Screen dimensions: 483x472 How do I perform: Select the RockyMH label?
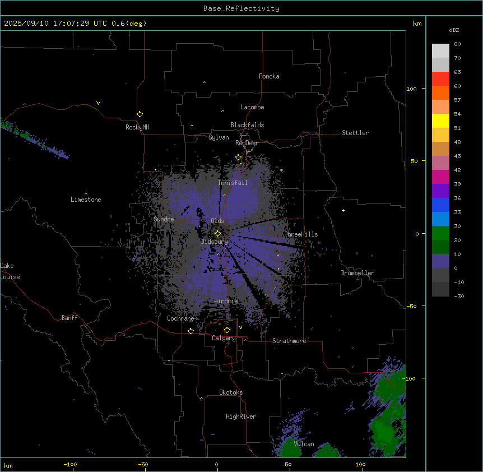137,127
